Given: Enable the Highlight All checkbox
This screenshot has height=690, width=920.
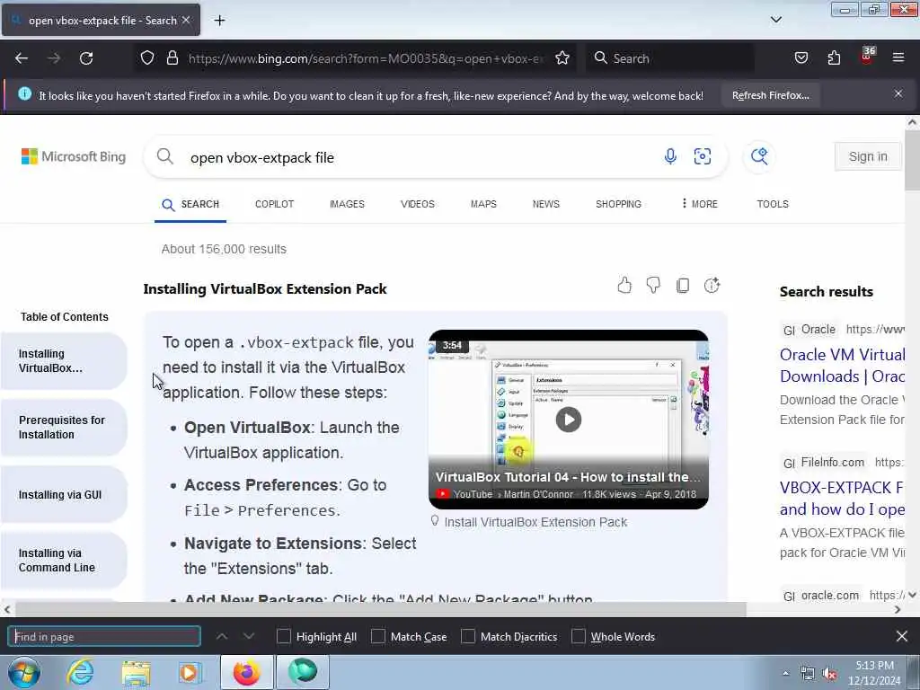Looking at the screenshot, I should [x=283, y=636].
